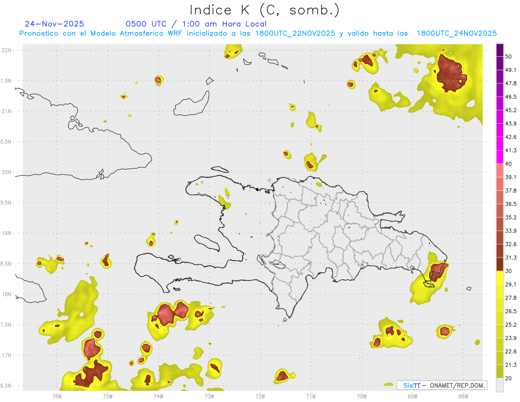Click the color scale value "25.2"
520x402 pixels.
tap(510, 325)
